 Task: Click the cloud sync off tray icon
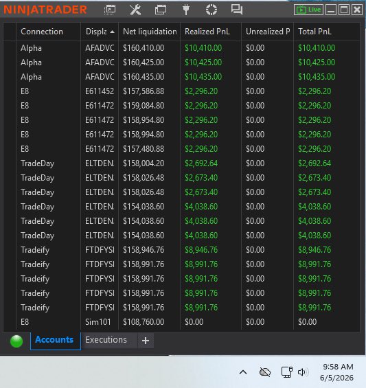[x=265, y=372]
